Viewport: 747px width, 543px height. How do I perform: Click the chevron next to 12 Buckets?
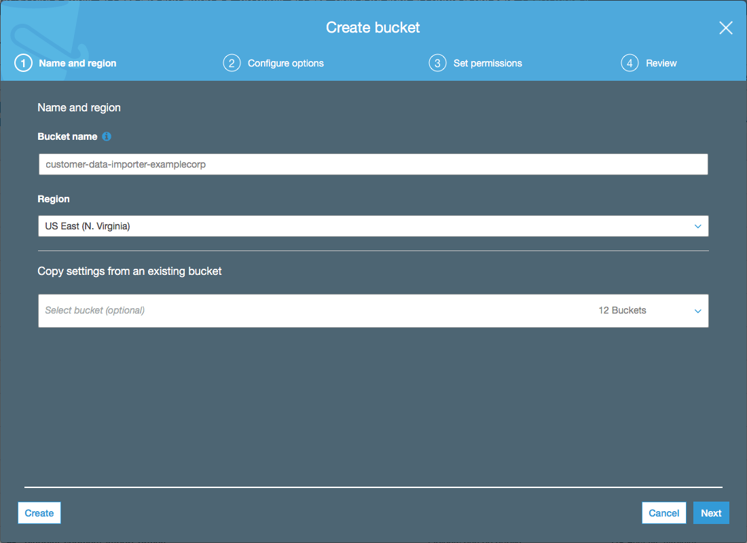point(698,311)
